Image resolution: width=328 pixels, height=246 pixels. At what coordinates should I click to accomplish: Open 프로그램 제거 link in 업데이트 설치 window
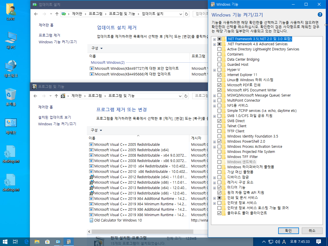49,35
